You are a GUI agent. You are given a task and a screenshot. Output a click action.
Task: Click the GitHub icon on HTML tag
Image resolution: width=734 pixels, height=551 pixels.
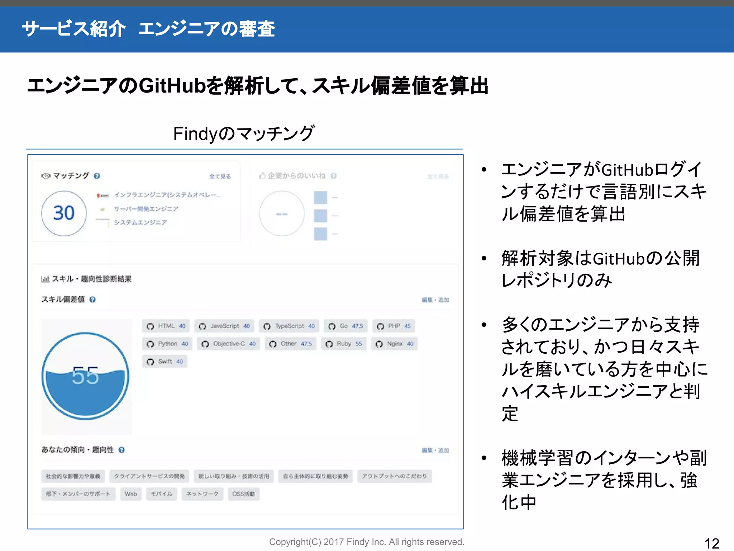(150, 326)
